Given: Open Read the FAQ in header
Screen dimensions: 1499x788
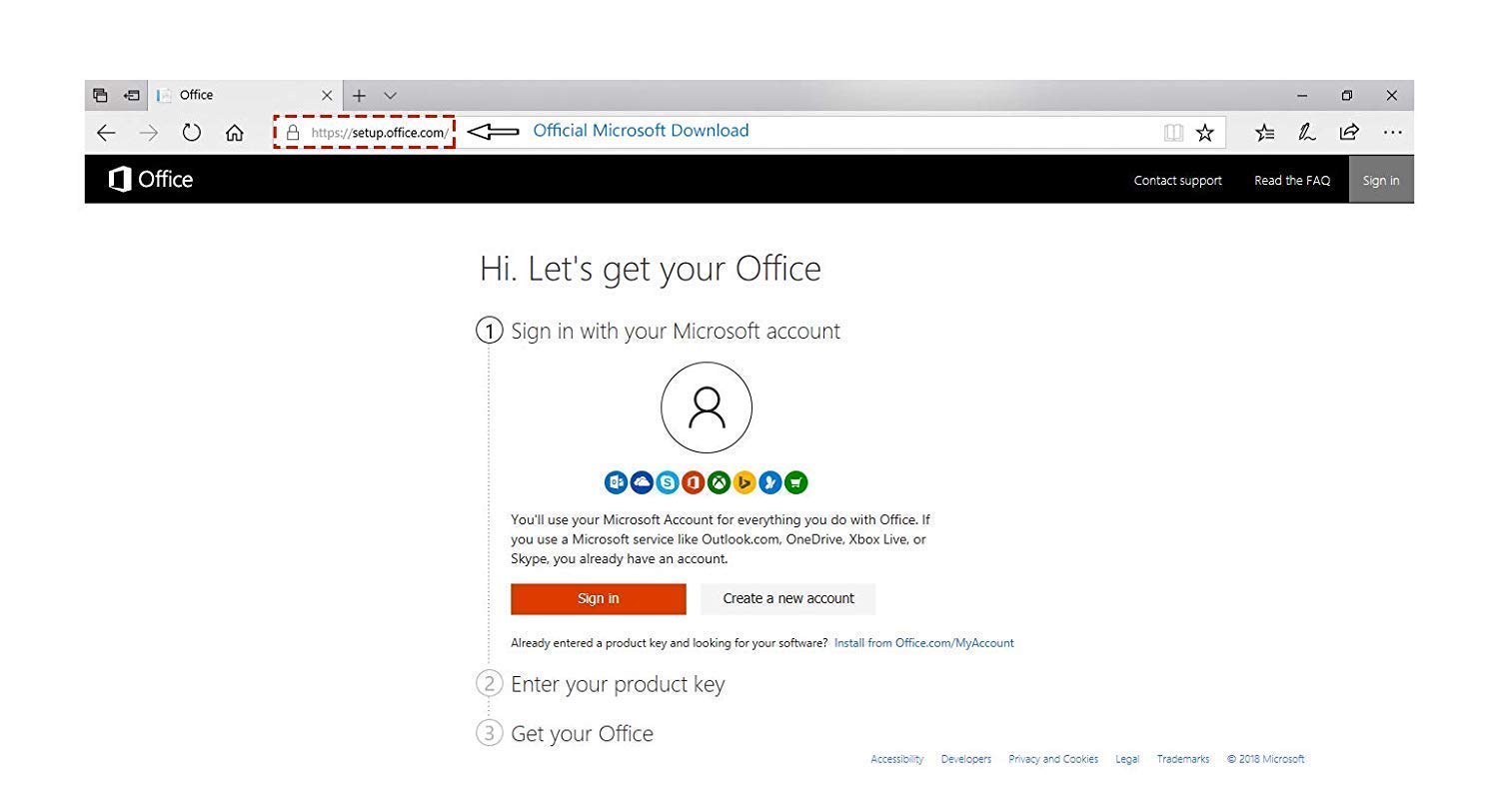Looking at the screenshot, I should [1292, 181].
